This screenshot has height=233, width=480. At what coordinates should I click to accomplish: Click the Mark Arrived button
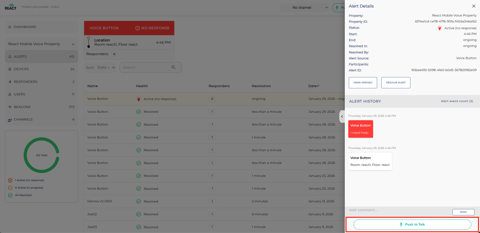(x=363, y=83)
